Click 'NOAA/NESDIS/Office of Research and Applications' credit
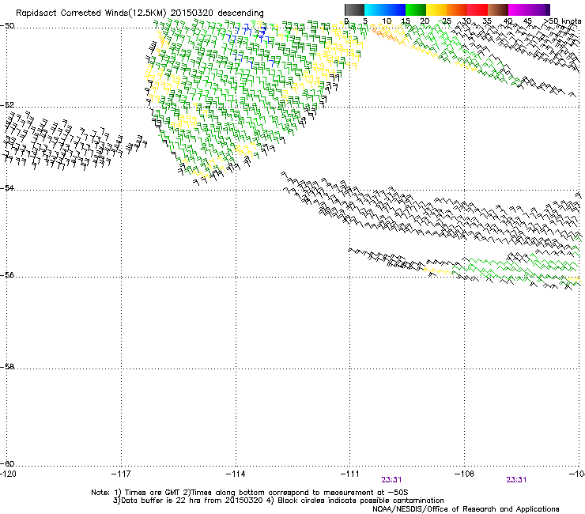 pyautogui.click(x=466, y=509)
